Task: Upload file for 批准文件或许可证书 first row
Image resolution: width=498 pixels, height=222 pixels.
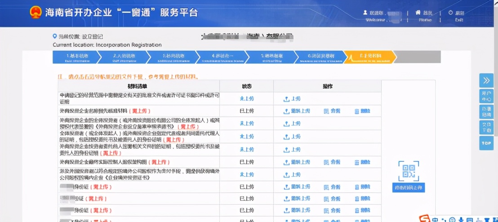Action: pyautogui.click(x=292, y=99)
